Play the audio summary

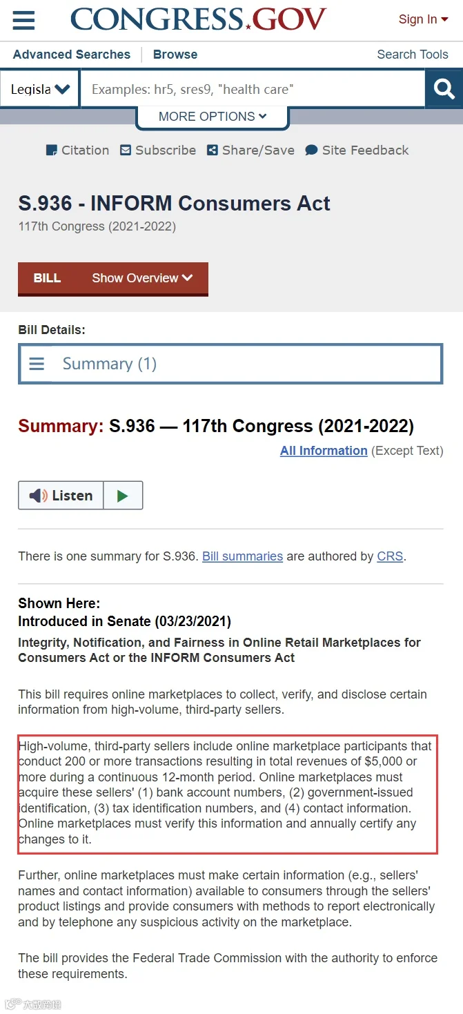(x=123, y=496)
